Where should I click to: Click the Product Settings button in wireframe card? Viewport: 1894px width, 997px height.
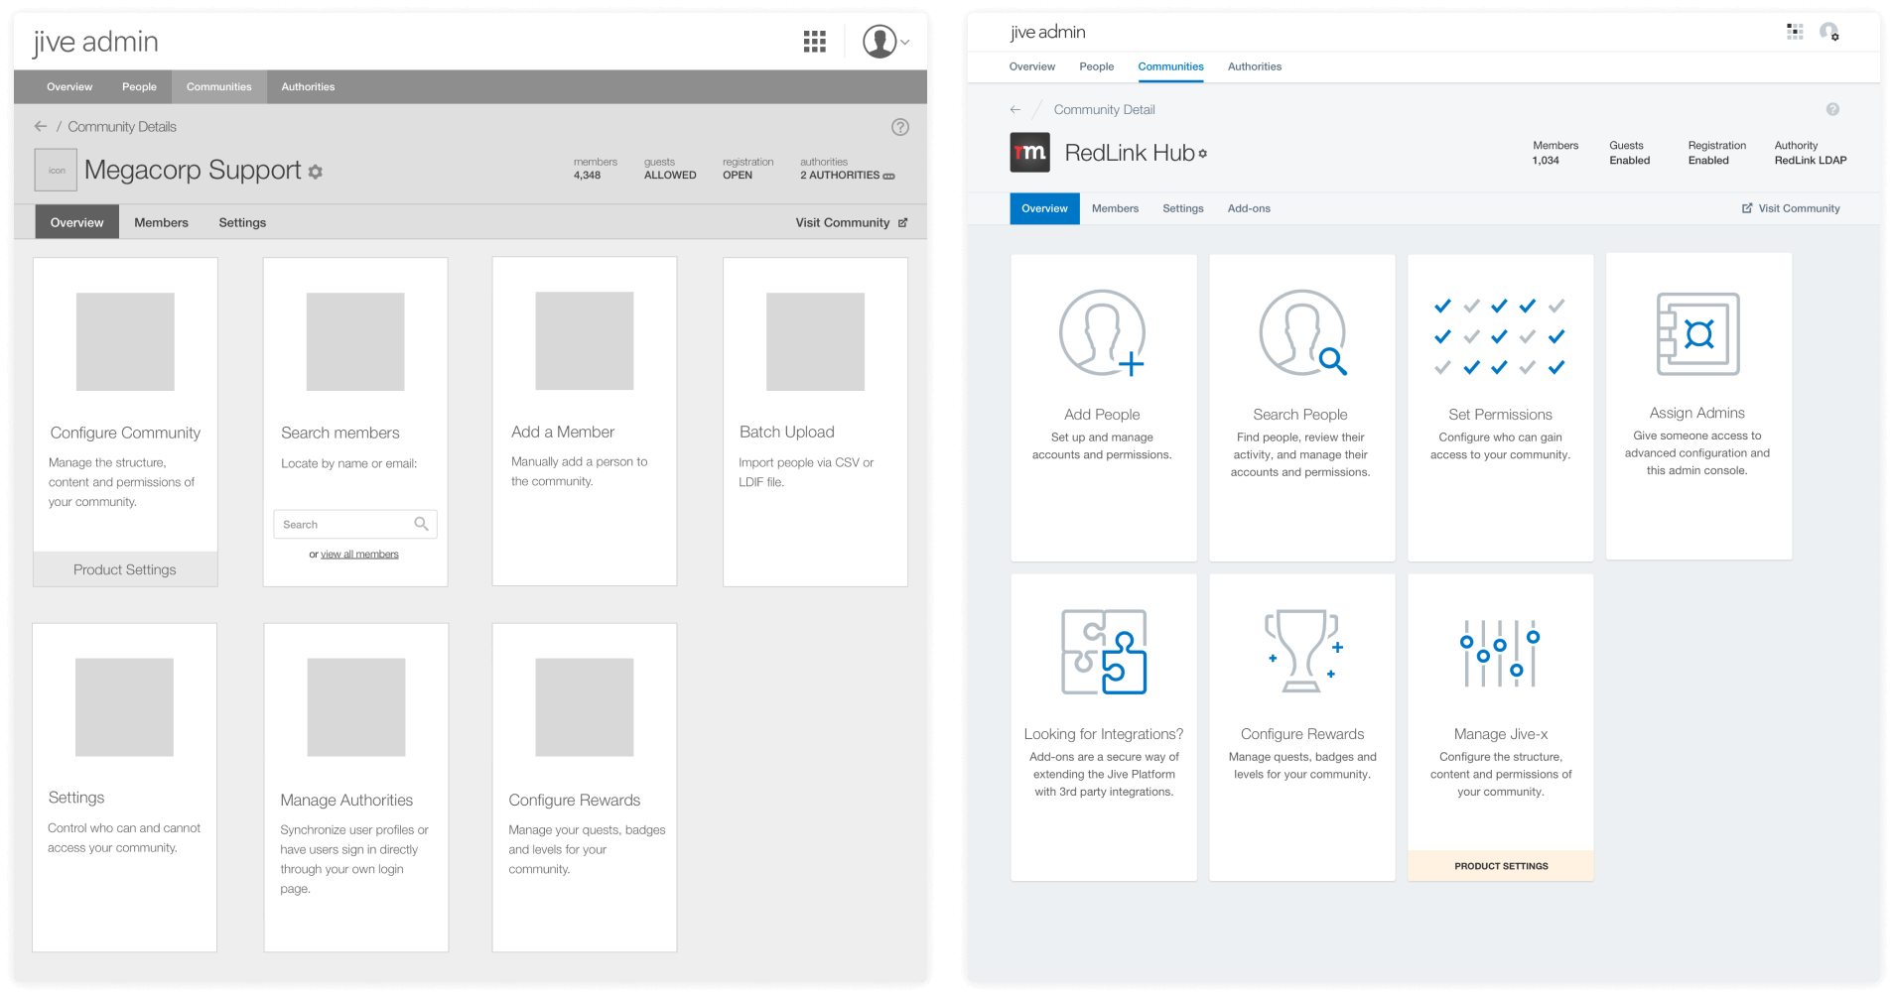click(x=125, y=569)
